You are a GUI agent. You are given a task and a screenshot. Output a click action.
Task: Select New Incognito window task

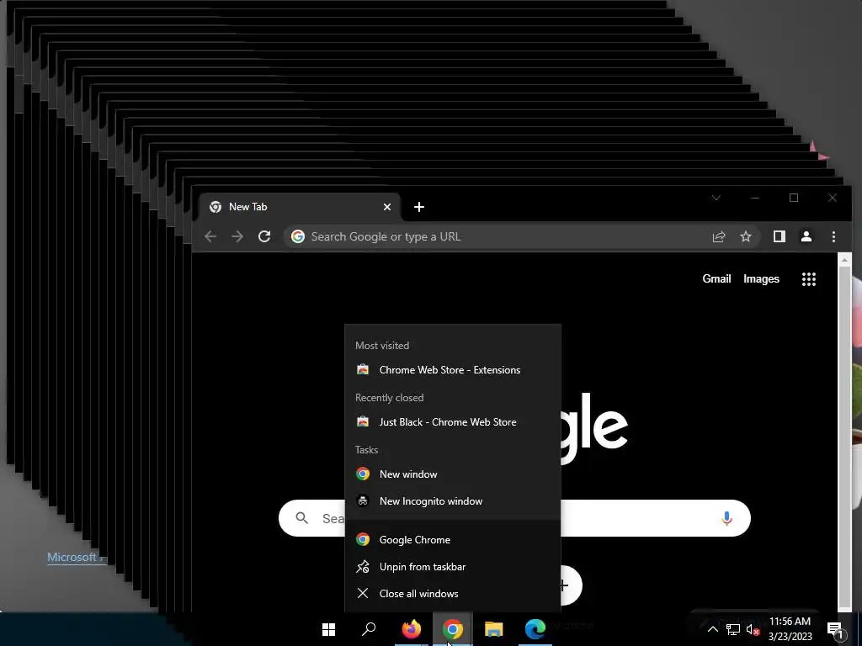point(452,501)
